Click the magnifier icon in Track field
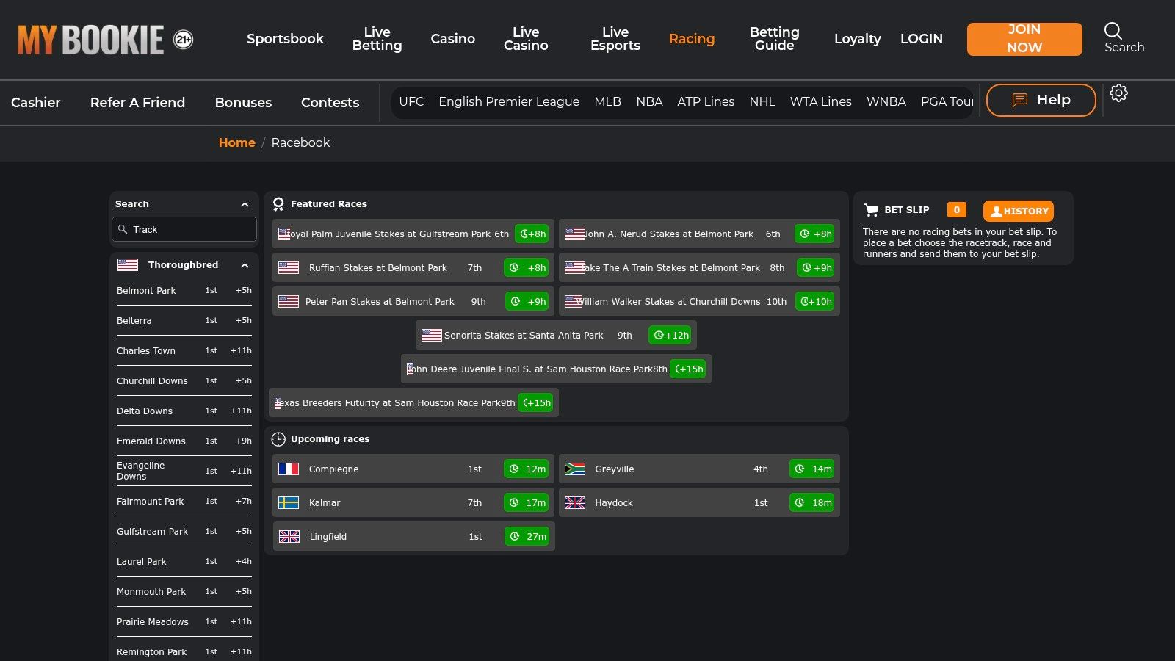Image resolution: width=1175 pixels, height=661 pixels. click(x=123, y=229)
